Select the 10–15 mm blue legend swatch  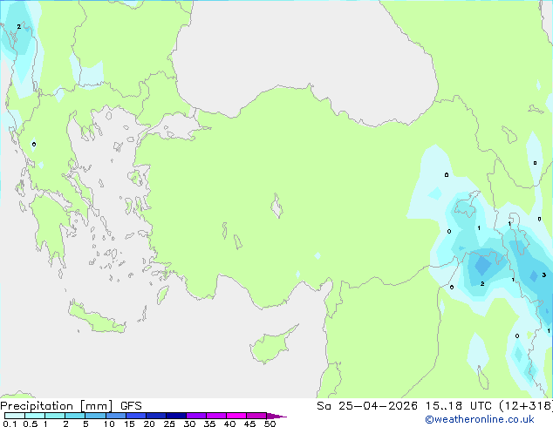click(116, 416)
